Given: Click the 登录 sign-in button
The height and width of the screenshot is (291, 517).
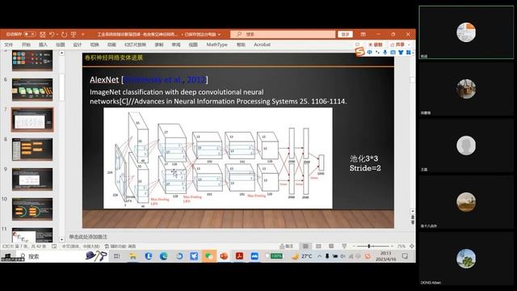Looking at the screenshot, I should [345, 34].
